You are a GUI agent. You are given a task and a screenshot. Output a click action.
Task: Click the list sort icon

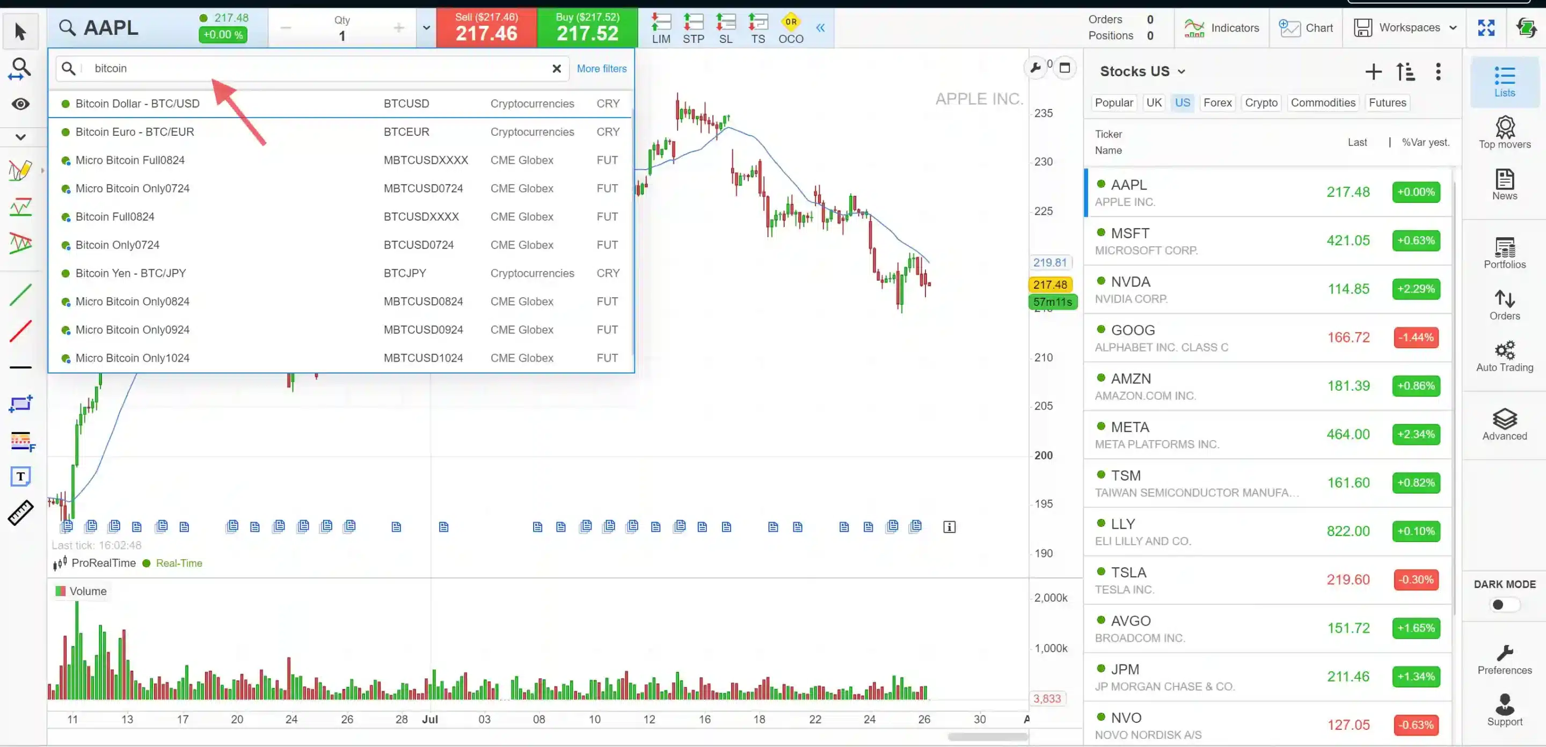click(x=1405, y=72)
